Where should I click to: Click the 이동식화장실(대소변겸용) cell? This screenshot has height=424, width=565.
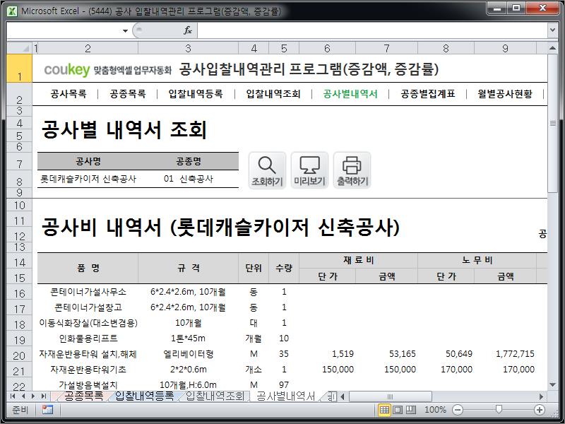coord(88,323)
